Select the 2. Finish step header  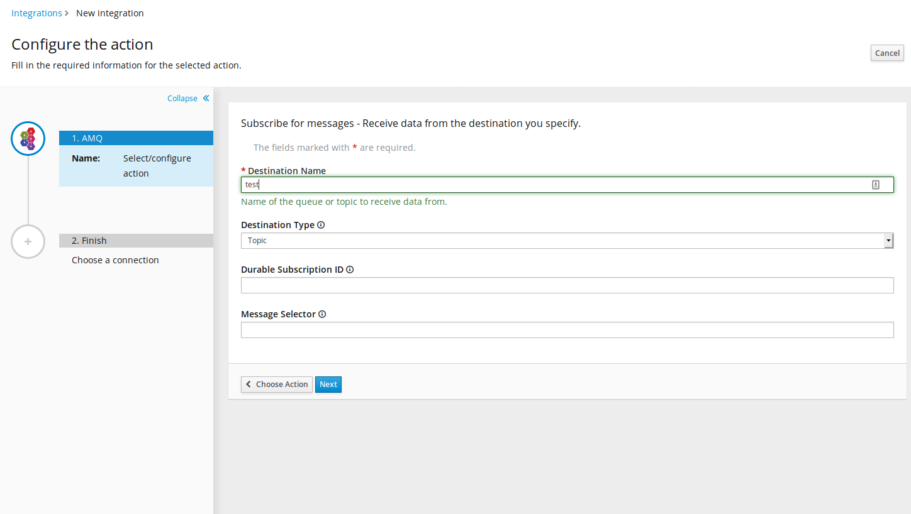click(136, 241)
